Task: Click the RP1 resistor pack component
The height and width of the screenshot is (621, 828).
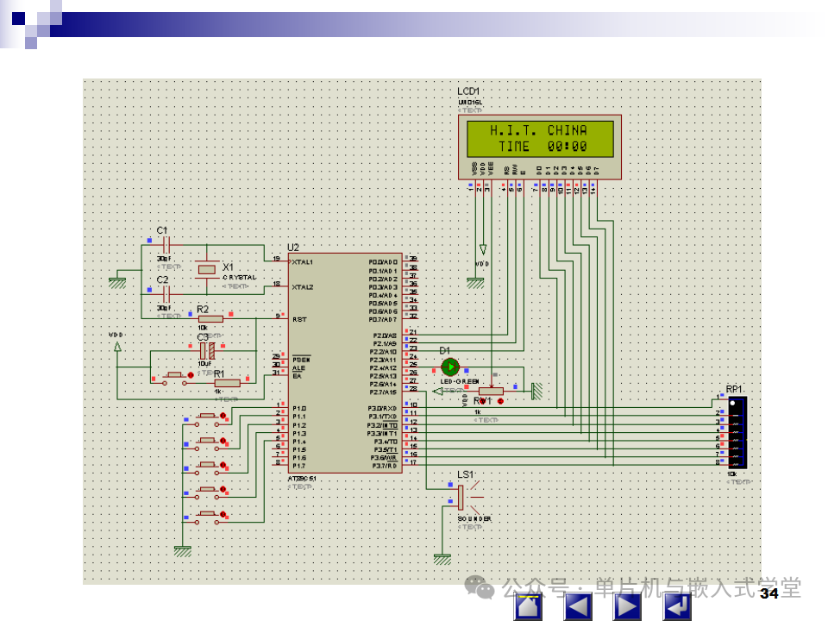Action: point(737,434)
